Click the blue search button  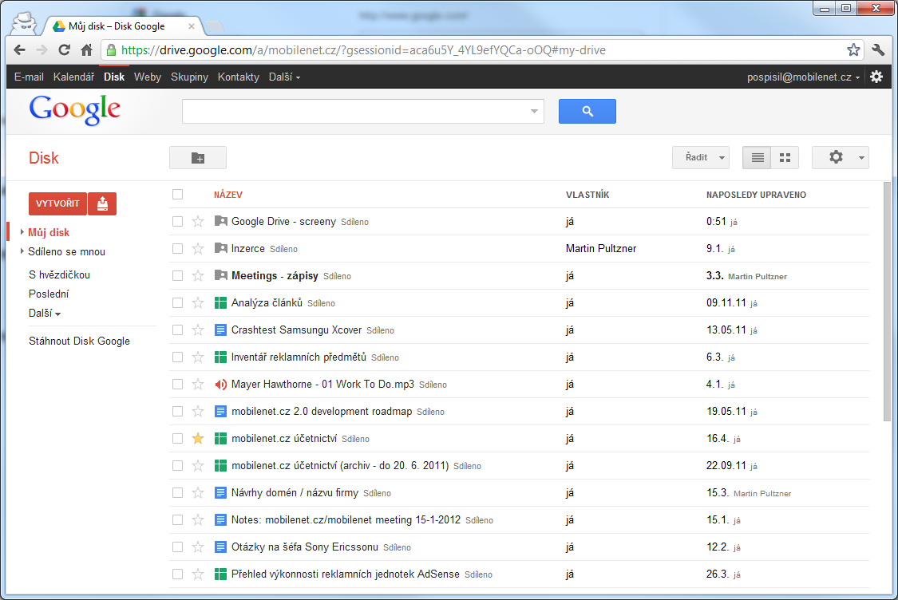tap(587, 111)
